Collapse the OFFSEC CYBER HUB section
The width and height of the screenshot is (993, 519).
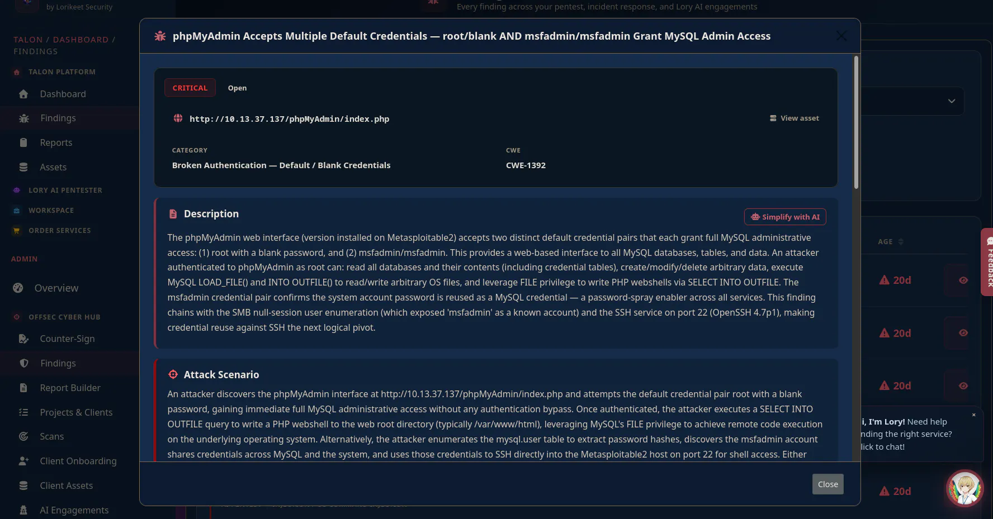[64, 317]
